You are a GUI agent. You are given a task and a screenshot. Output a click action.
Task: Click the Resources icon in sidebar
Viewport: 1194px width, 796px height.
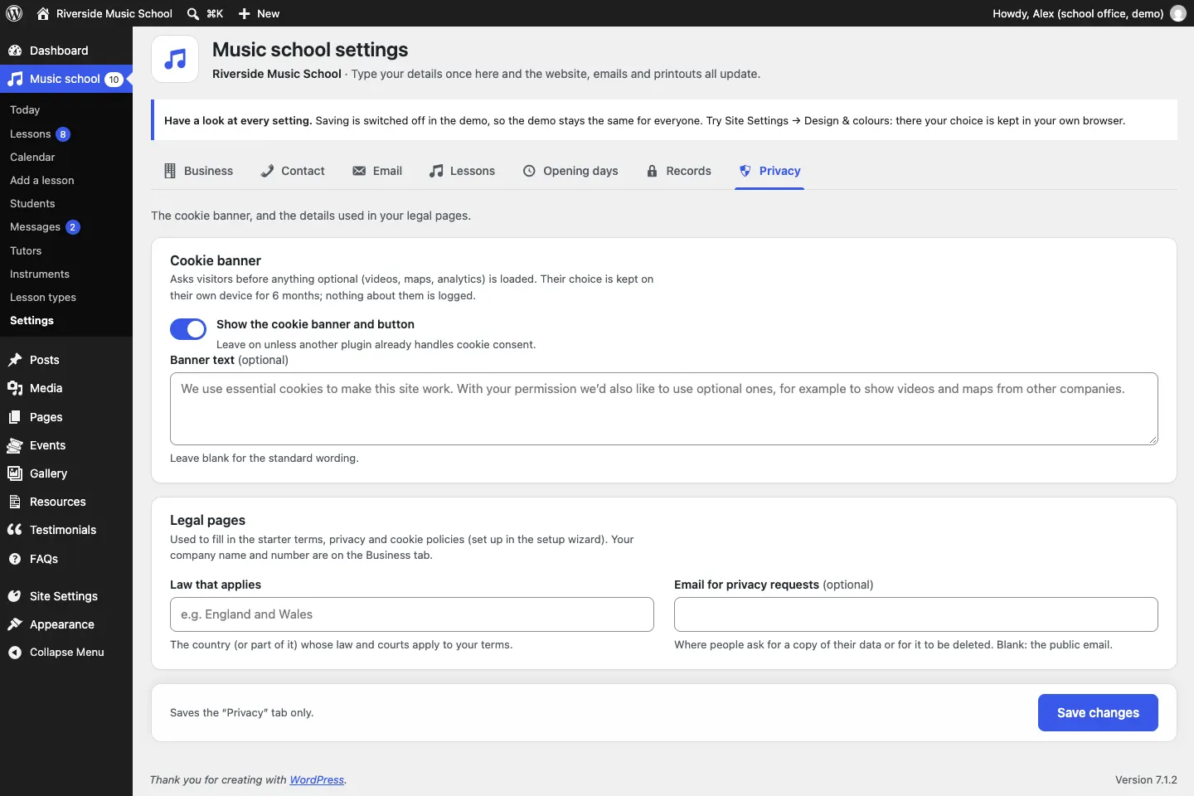click(15, 502)
